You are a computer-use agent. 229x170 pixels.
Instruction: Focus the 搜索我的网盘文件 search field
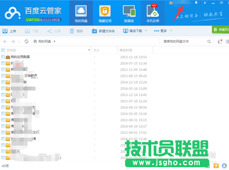pos(185,42)
